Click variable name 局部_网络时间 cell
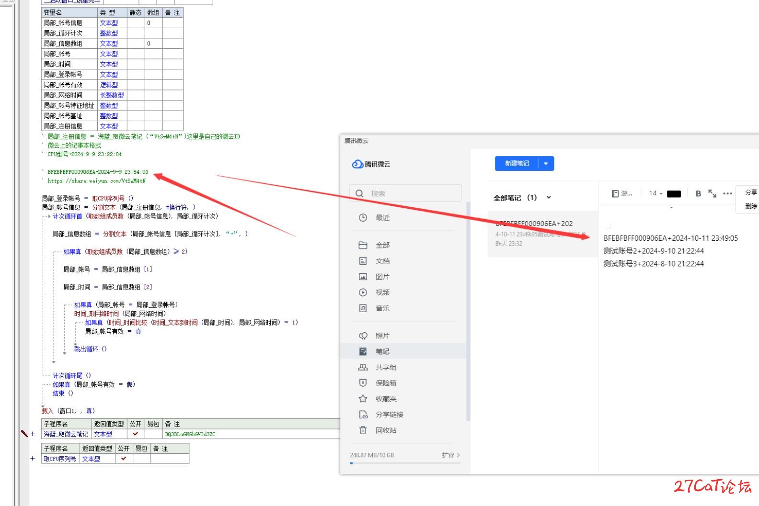The width and height of the screenshot is (759, 506). tap(69, 95)
